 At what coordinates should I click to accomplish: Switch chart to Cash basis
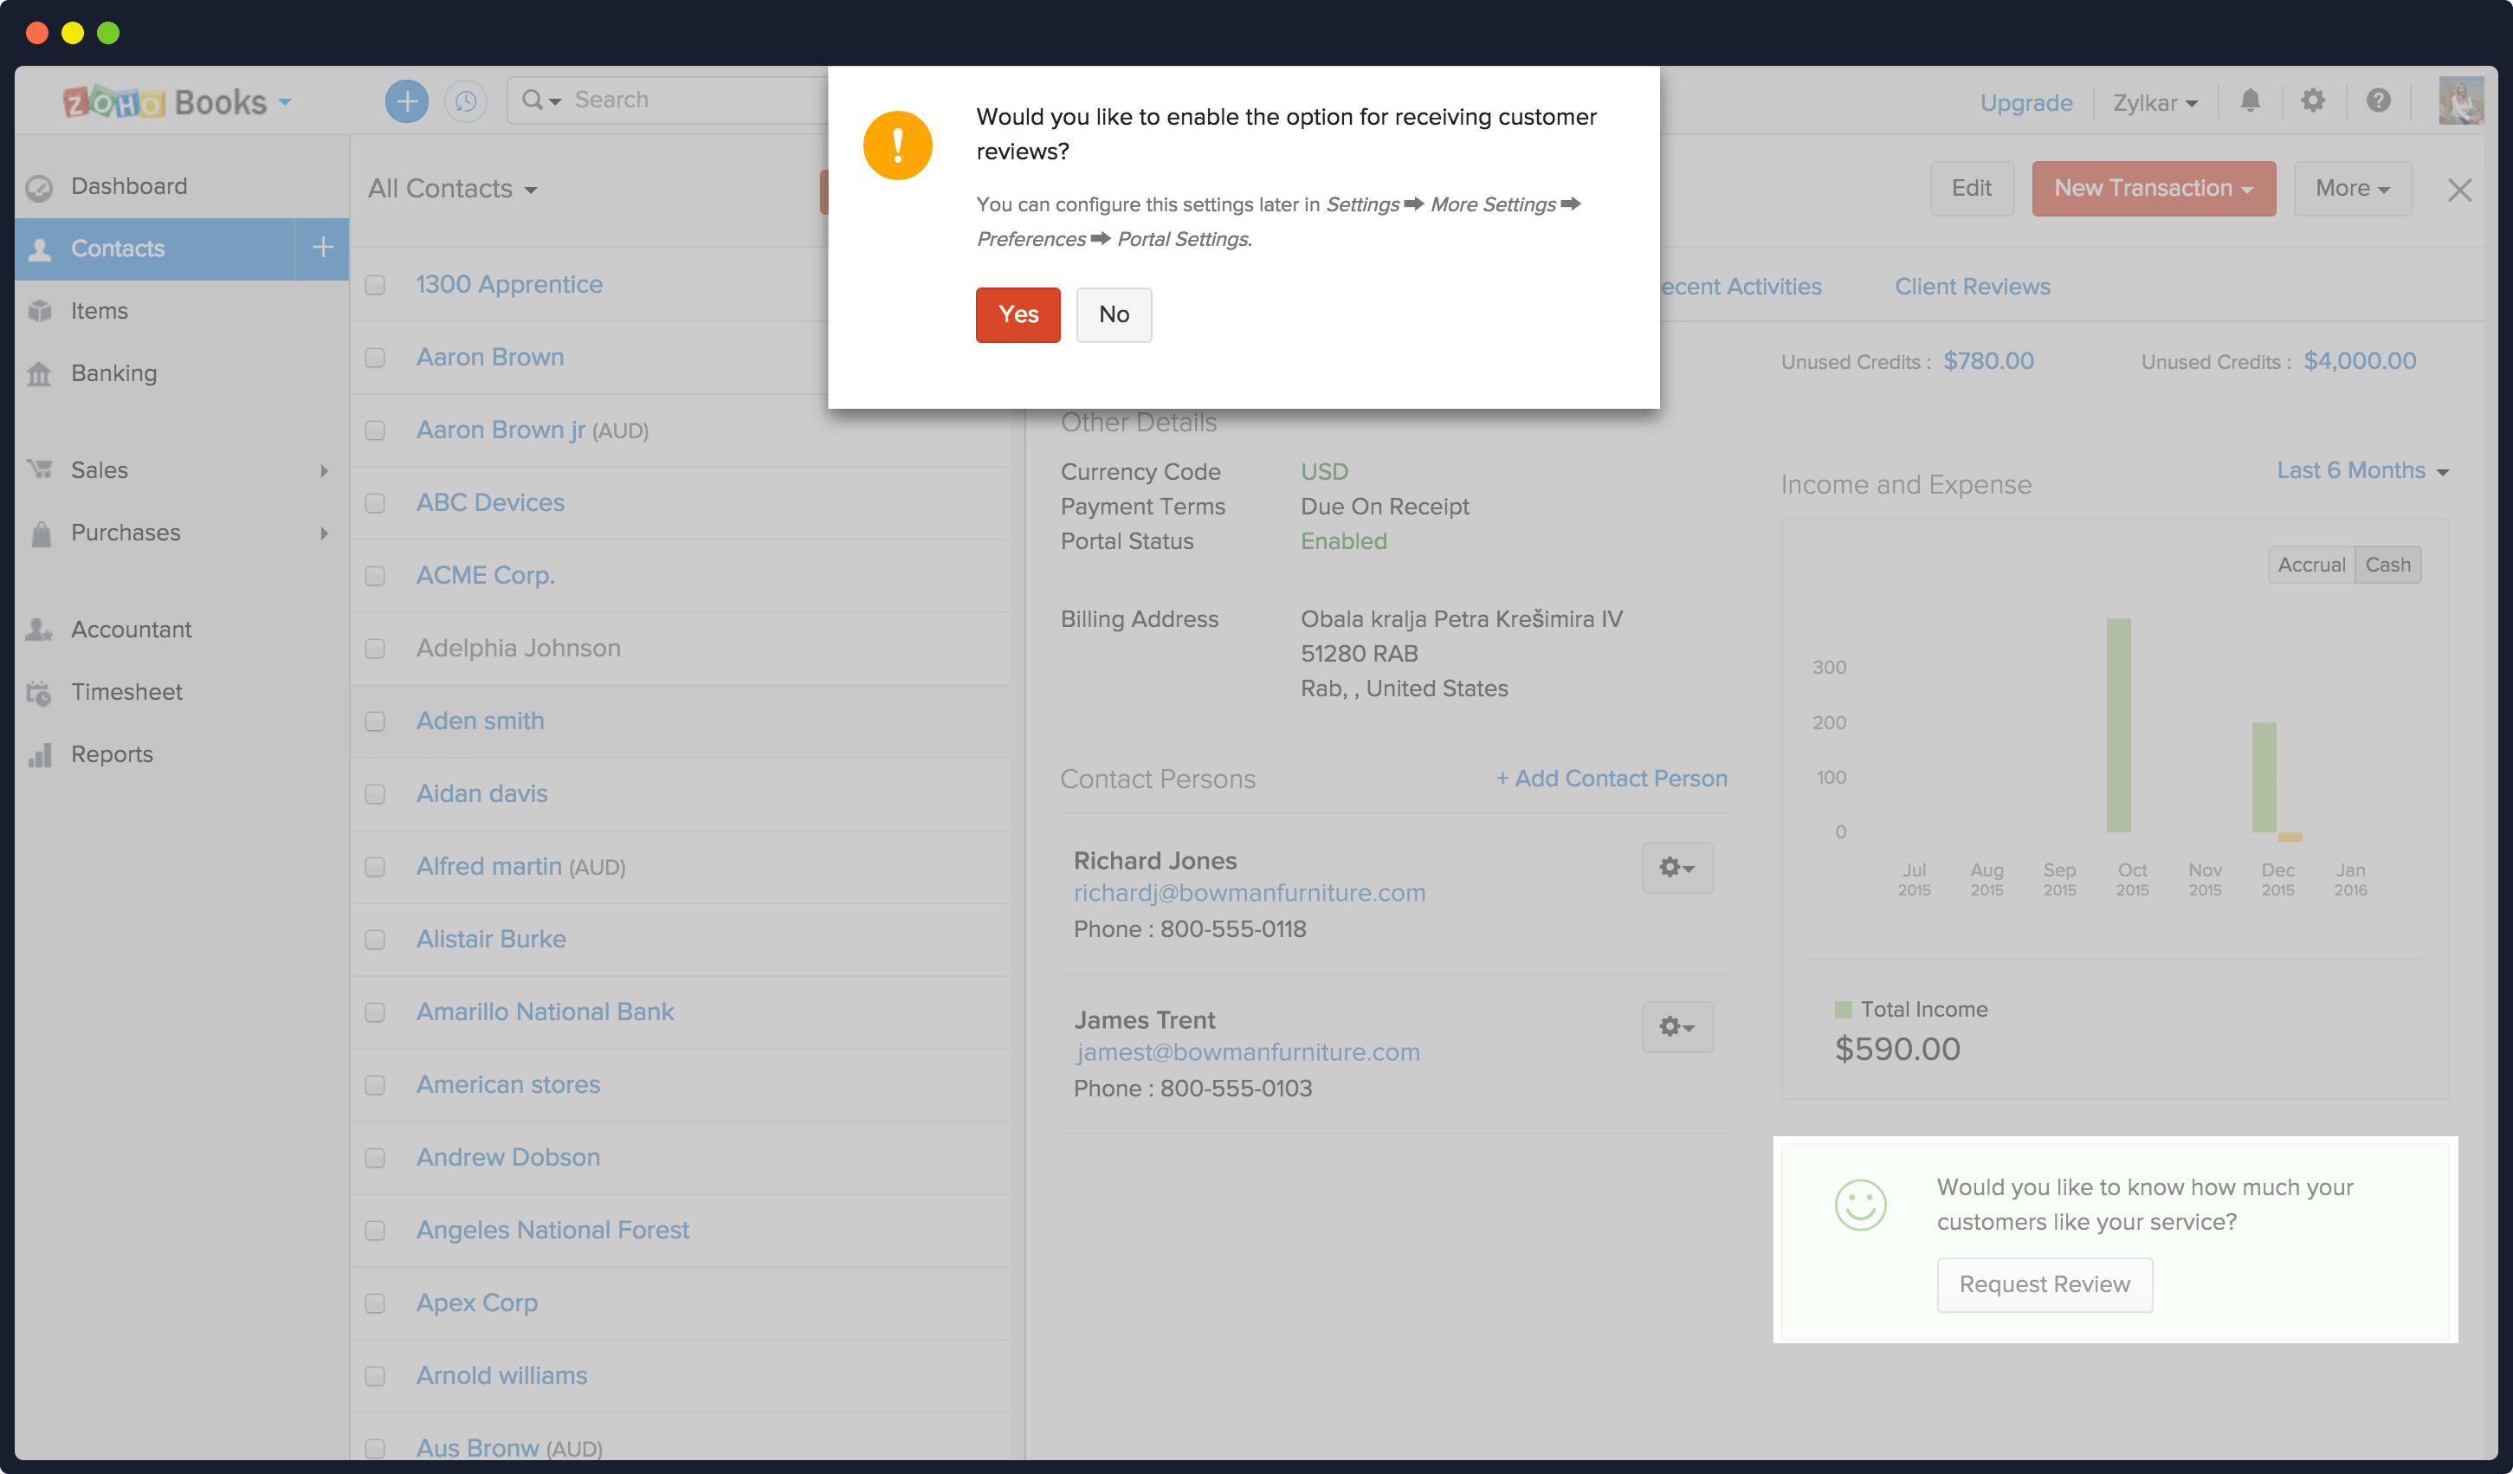2387,565
